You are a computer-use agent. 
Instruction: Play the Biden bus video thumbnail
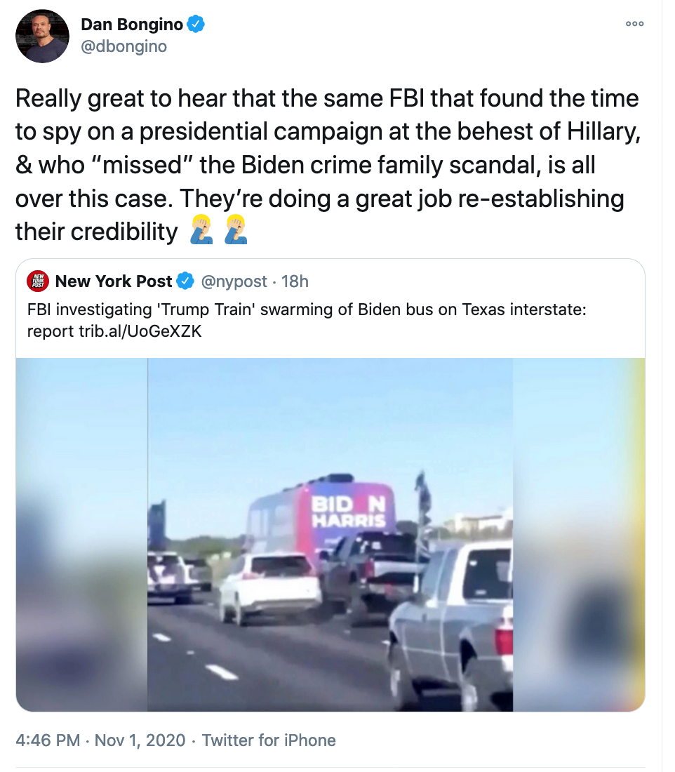pyautogui.click(x=330, y=535)
